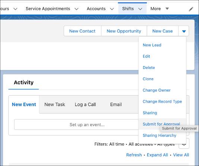Expand the partially visible hours tab chevron
Image resolution: width=199 pixels, height=166 pixels.
coord(15,9)
